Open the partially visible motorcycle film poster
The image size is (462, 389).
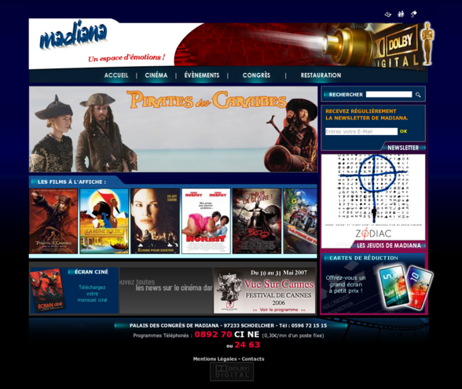click(x=300, y=221)
